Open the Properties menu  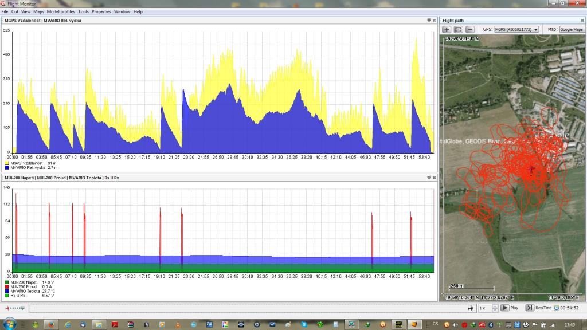(x=101, y=11)
